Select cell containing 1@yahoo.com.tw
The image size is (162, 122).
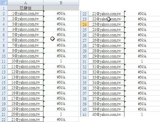26,13
